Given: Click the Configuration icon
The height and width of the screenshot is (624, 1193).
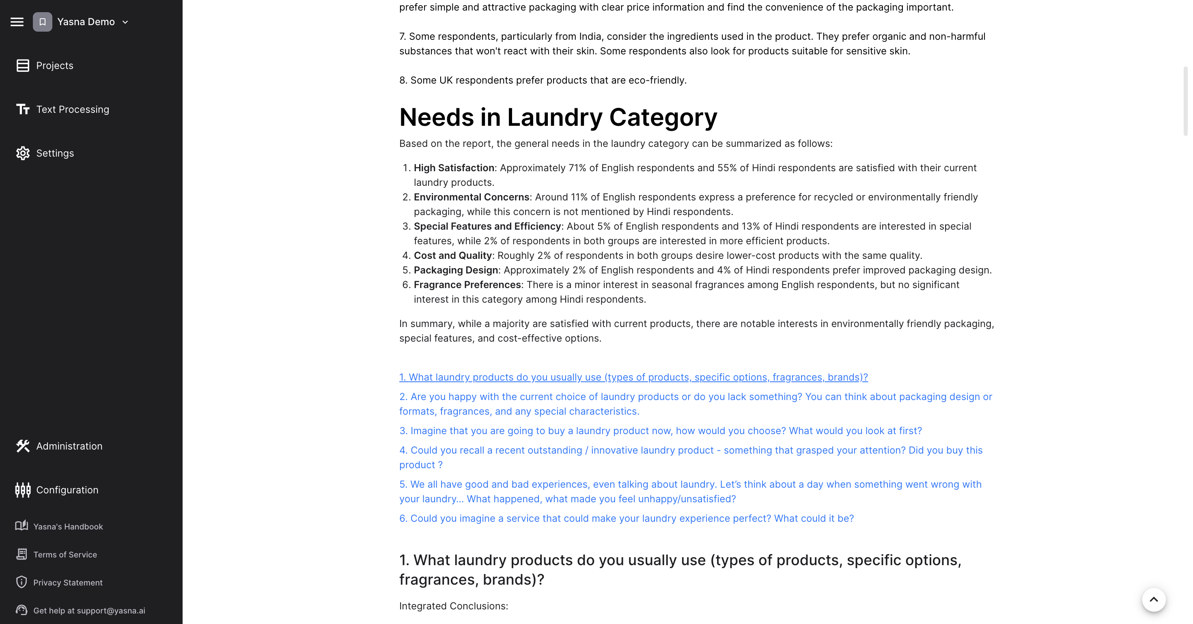Looking at the screenshot, I should (x=23, y=490).
